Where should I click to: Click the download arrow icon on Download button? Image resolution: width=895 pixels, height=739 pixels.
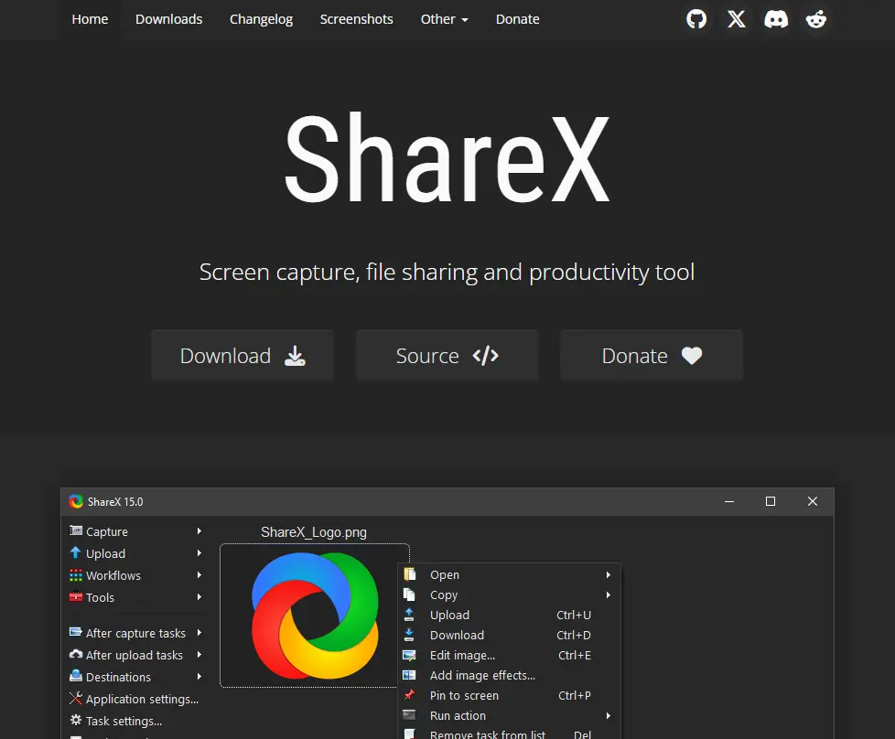[295, 356]
